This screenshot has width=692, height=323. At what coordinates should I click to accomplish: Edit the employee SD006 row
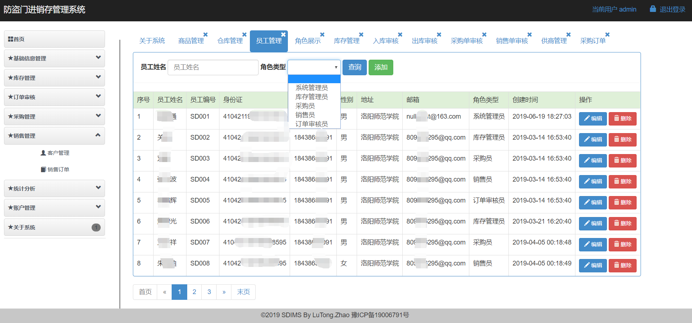coord(593,224)
